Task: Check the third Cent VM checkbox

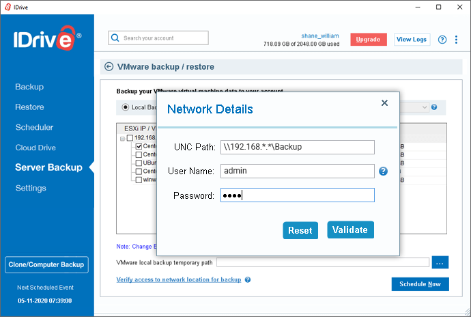Action: [x=139, y=171]
